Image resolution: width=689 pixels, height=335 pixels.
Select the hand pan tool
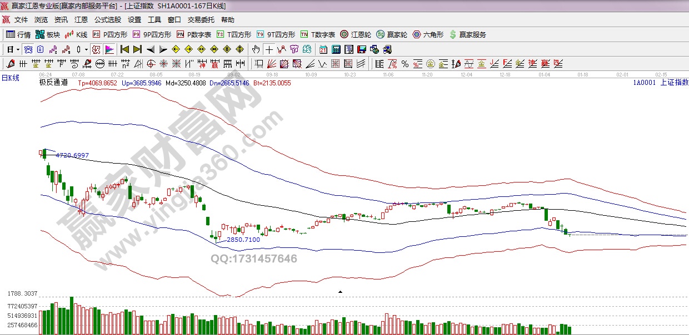(256, 49)
